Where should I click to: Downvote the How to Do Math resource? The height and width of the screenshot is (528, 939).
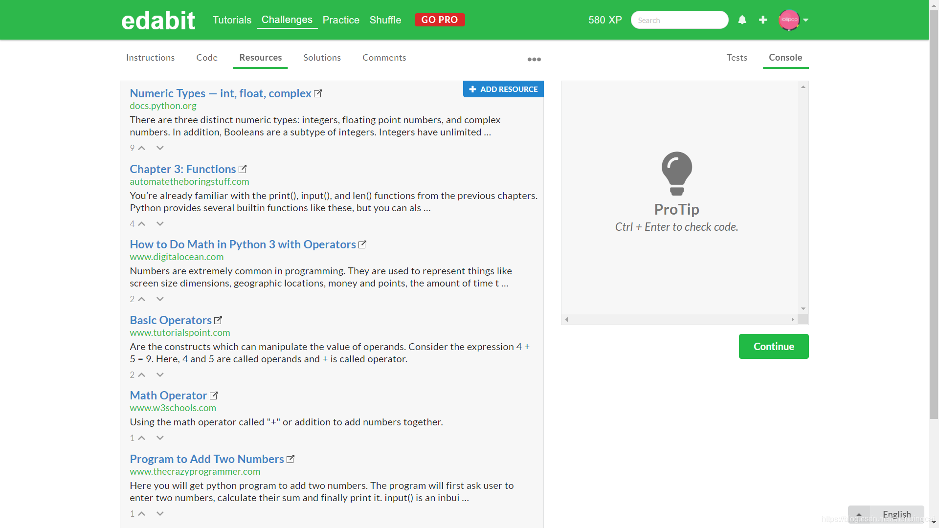[x=160, y=299]
